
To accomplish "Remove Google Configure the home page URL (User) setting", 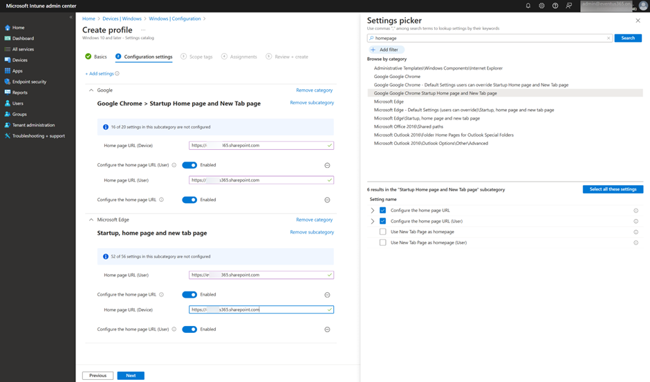I will coord(327,165).
